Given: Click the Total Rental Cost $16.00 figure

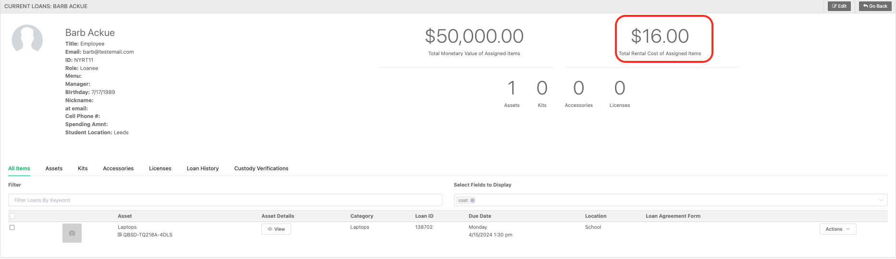Looking at the screenshot, I should tap(660, 36).
